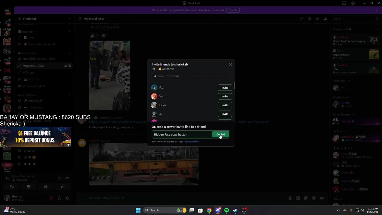This screenshot has height=215, width=382.
Task: Show pinned messages
Action: [318, 19]
